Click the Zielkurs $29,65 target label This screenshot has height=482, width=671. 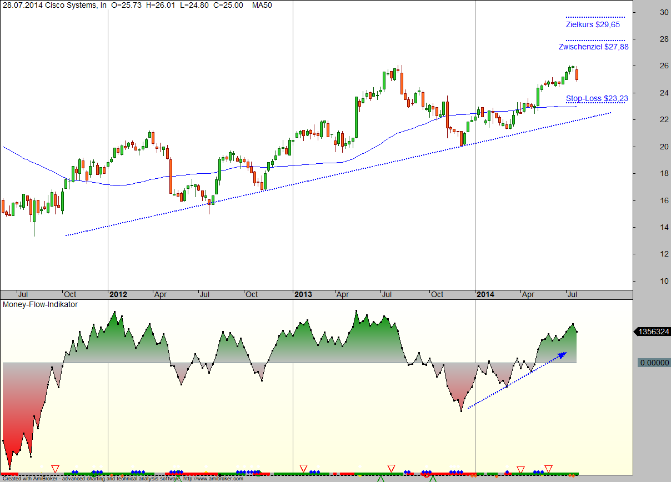[593, 24]
